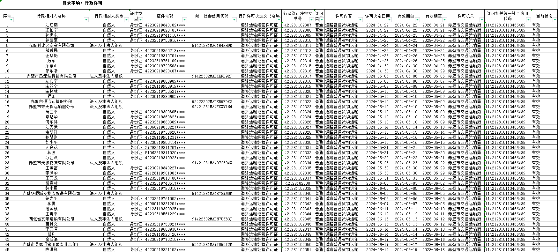Viewport: 558px width, 252px height.
Task: Select the name cell 刘红燕
Action: click(x=51, y=25)
